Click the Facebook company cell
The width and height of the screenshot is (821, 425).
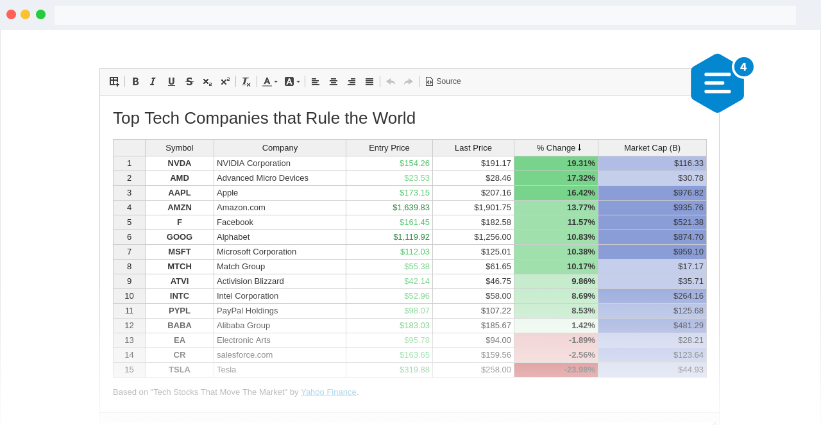tap(280, 222)
